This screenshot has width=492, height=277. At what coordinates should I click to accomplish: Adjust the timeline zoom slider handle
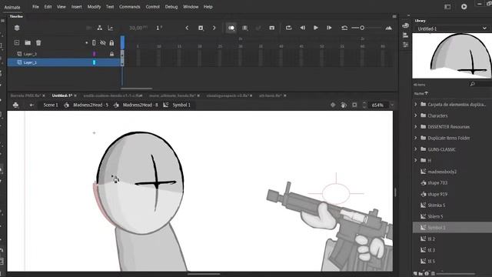[362, 28]
